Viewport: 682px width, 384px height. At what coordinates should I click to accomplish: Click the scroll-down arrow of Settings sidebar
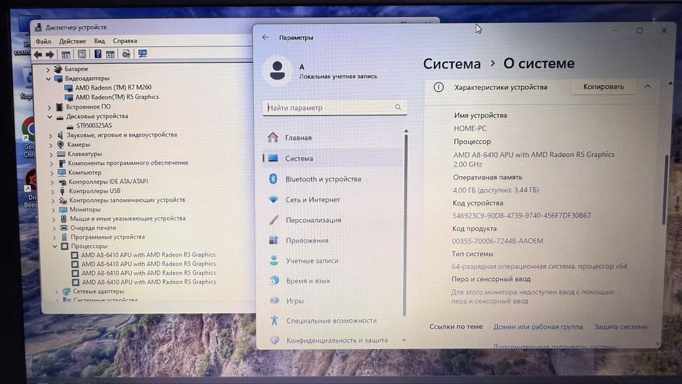[x=404, y=340]
